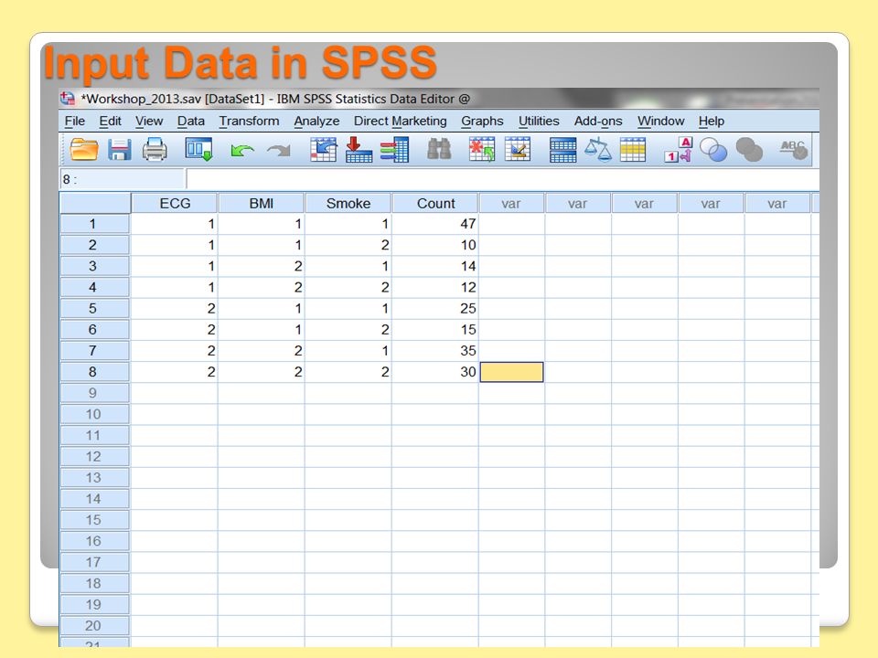Click the Count cell with value 15
The width and height of the screenshot is (878, 658).
[x=435, y=330]
